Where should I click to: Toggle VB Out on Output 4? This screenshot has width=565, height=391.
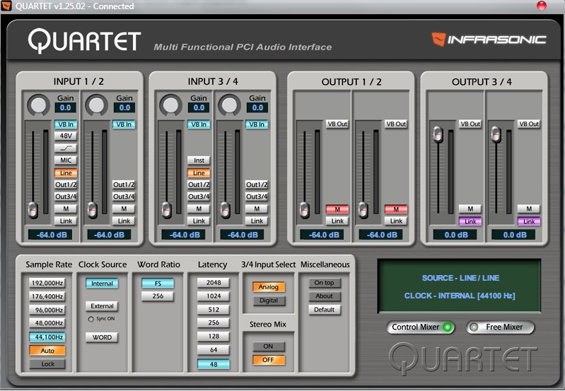click(x=529, y=124)
